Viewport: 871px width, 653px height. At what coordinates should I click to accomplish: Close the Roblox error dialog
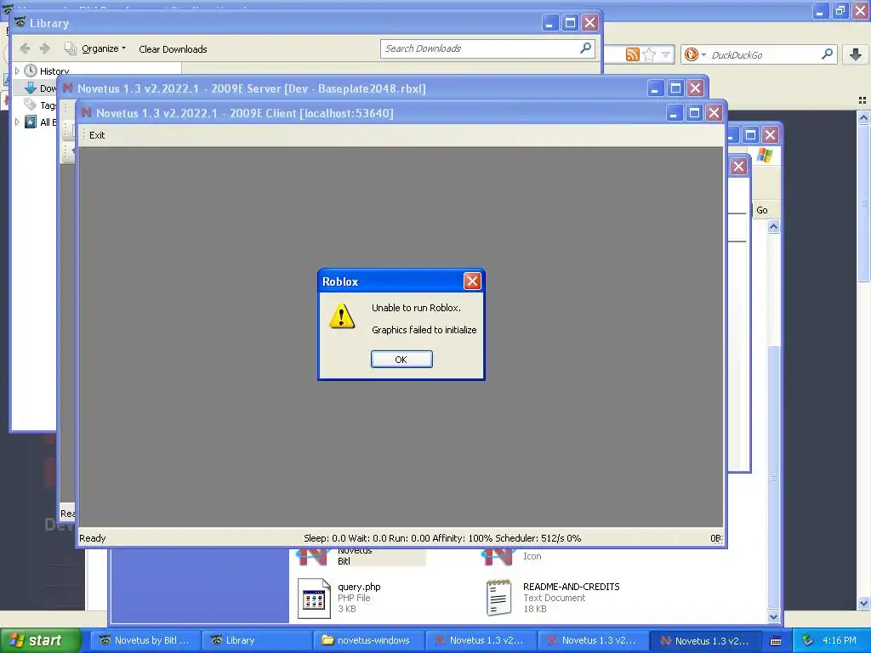[472, 281]
